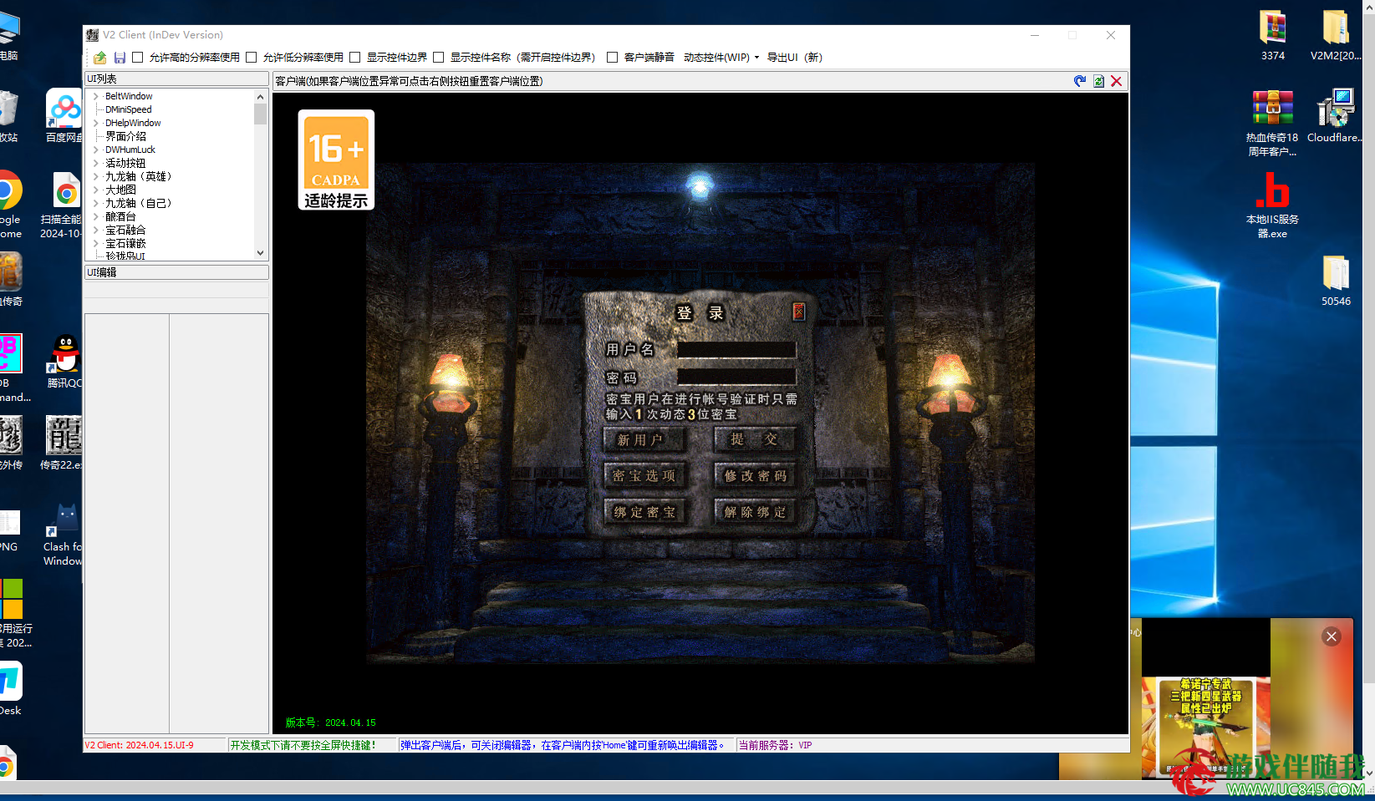Click the UI list scroll up arrow
1375x801 pixels.
[260, 97]
